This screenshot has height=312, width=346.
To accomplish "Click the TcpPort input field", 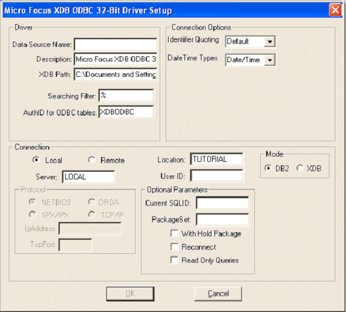I will [75, 245].
